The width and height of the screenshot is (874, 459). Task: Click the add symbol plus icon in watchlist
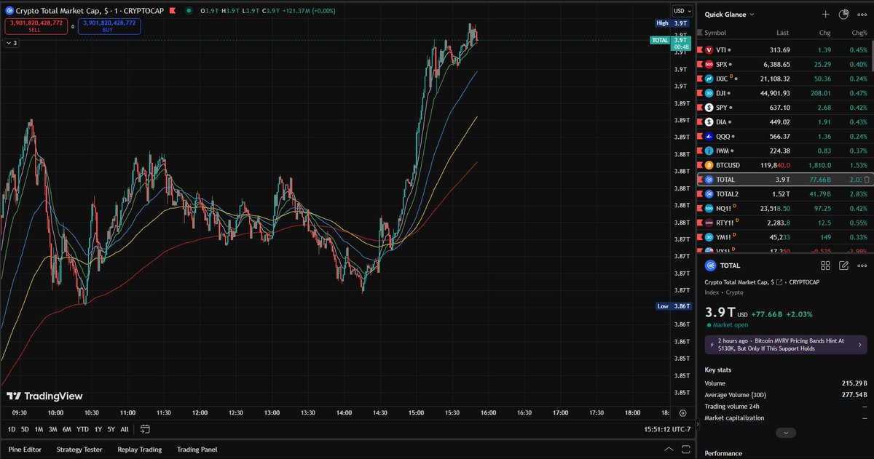(825, 14)
